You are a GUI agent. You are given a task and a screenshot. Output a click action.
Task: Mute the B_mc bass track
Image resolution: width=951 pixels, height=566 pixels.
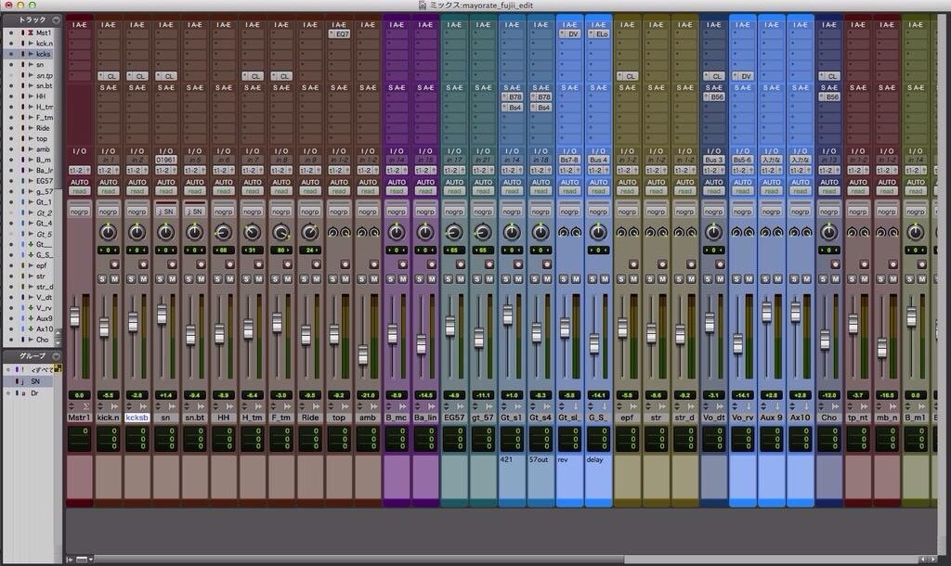click(x=403, y=278)
